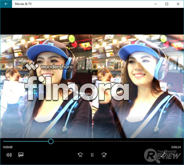This screenshot has width=184, height=165.
Task: Open the volume control speaker icon
Action: click(9, 155)
